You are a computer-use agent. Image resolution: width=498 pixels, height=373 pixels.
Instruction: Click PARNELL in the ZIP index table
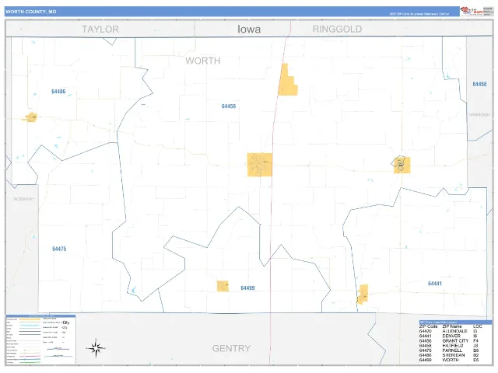(452, 350)
